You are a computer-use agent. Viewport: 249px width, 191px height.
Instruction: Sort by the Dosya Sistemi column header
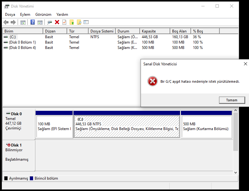pyautogui.click(x=102, y=31)
